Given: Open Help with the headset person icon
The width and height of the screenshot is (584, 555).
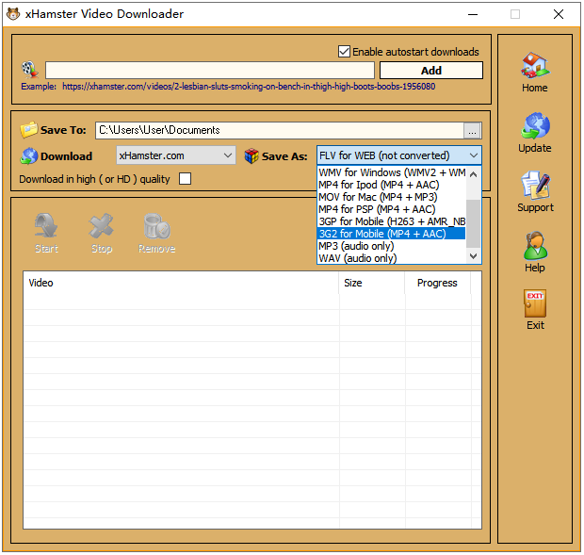Looking at the screenshot, I should [x=535, y=245].
